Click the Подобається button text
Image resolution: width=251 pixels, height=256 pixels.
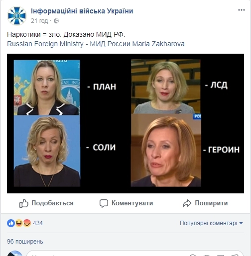(52, 203)
